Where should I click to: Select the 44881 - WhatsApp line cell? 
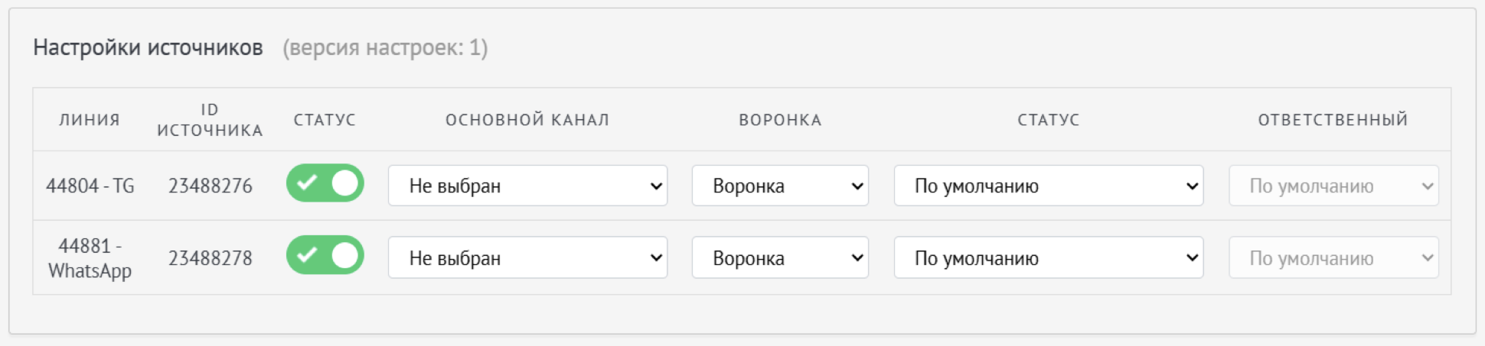click(90, 258)
